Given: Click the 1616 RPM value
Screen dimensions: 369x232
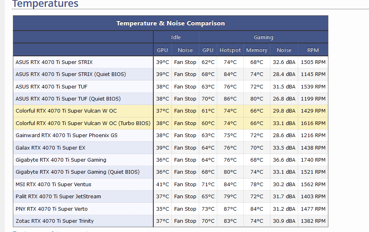Looking at the screenshot, I should [313, 123].
